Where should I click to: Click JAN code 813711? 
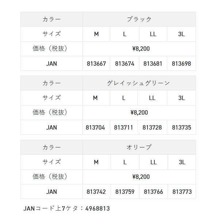(123, 127)
